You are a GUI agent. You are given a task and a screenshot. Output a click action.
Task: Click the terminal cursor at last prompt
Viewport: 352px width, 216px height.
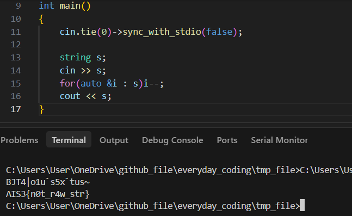click(302, 205)
